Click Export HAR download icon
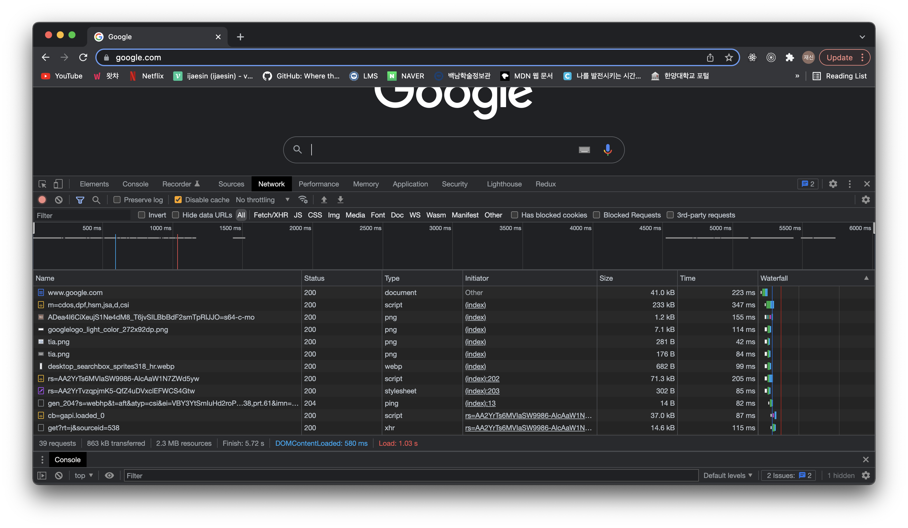 (340, 200)
